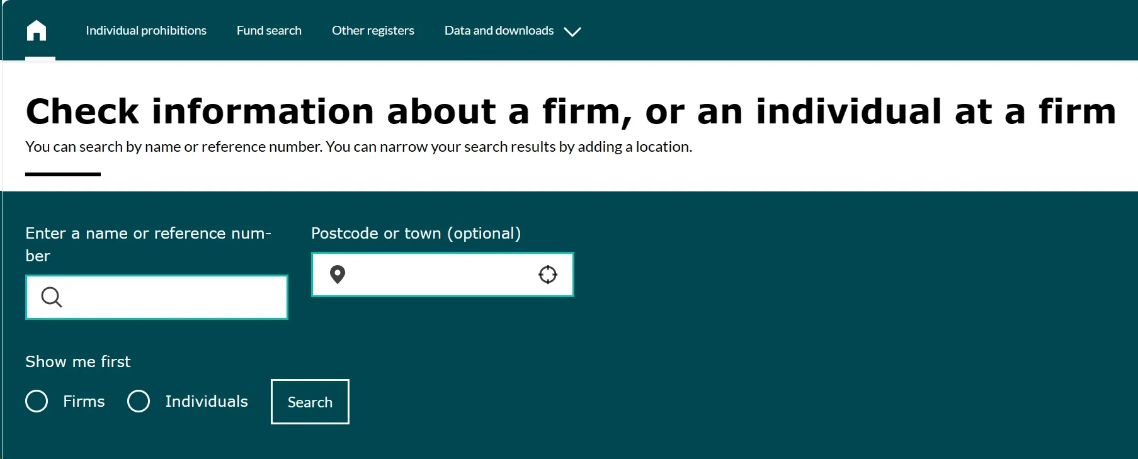Click the Individuals option label

[x=207, y=401]
